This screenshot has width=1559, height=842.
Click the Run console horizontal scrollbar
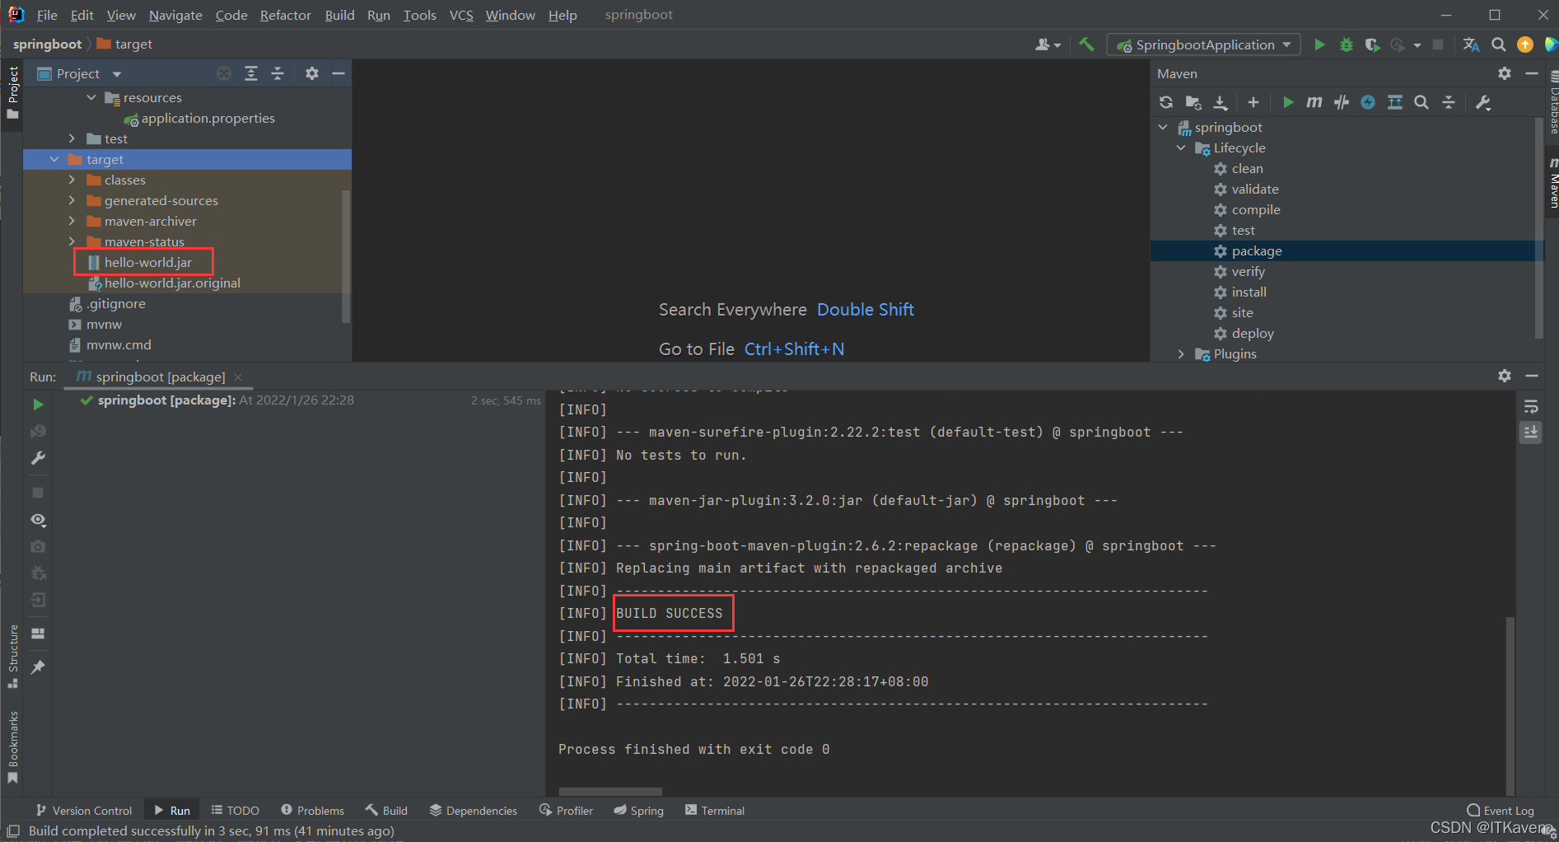point(610,792)
